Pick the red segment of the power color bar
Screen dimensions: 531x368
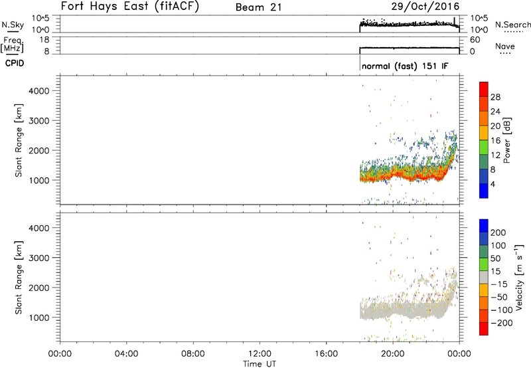pos(484,90)
